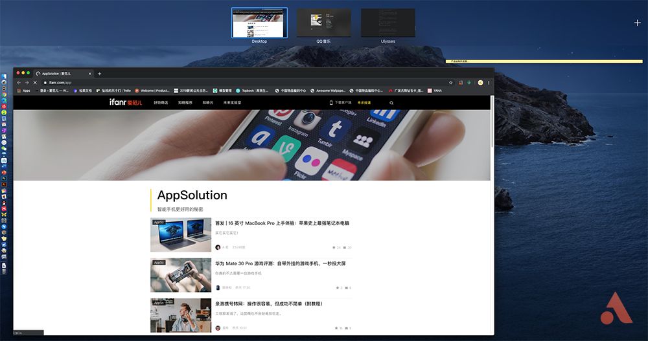Open the 2019 calendar bookmark
The height and width of the screenshot is (341, 648).
tap(191, 91)
